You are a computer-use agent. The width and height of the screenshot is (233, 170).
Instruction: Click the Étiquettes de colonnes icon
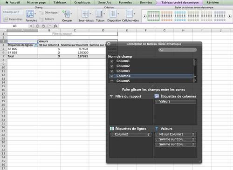click(157, 96)
